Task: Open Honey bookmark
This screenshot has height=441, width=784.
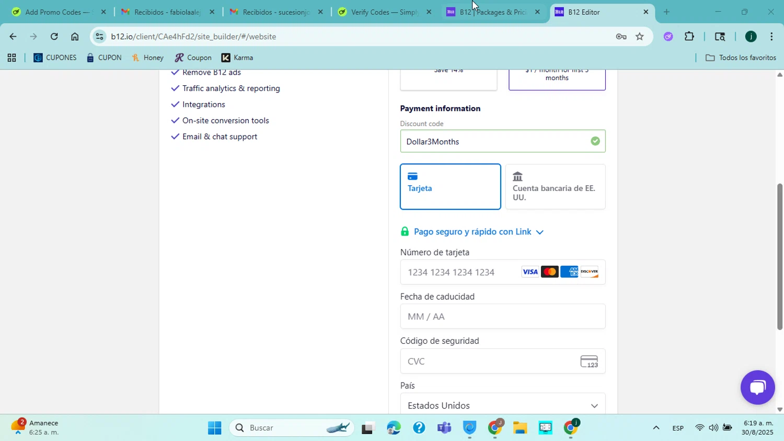Action: [x=148, y=58]
